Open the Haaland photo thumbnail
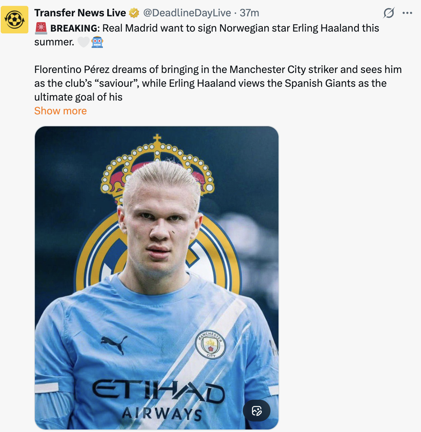The width and height of the screenshot is (421, 432). 156,277
